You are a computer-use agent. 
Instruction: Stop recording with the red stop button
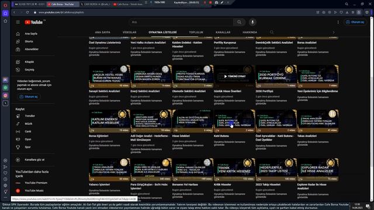click(x=210, y=2)
